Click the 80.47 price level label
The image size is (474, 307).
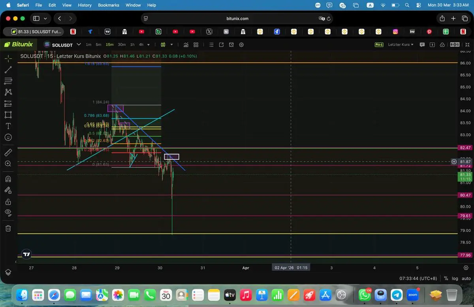click(x=466, y=195)
